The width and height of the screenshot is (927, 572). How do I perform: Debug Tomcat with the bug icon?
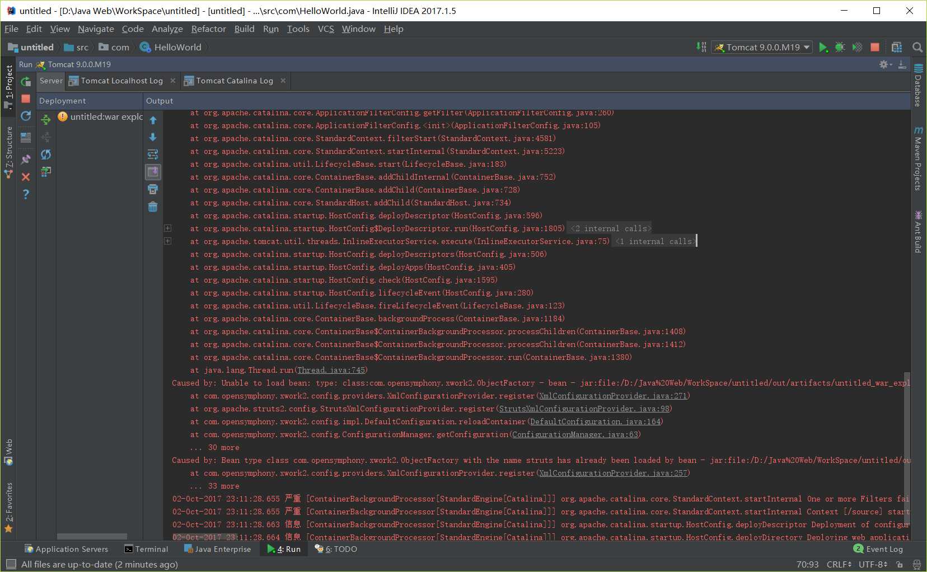tap(840, 48)
